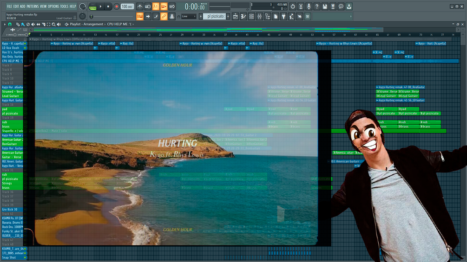
Task: Toggle loop recording button
Action: point(172,6)
